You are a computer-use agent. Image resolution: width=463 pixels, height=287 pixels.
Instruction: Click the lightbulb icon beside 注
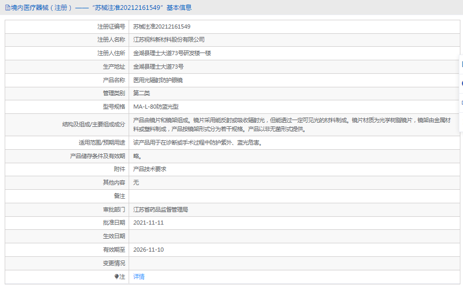point(117,277)
